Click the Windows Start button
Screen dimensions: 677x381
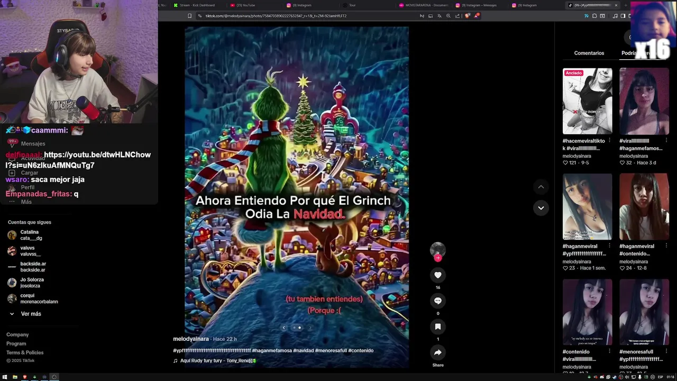click(x=5, y=377)
